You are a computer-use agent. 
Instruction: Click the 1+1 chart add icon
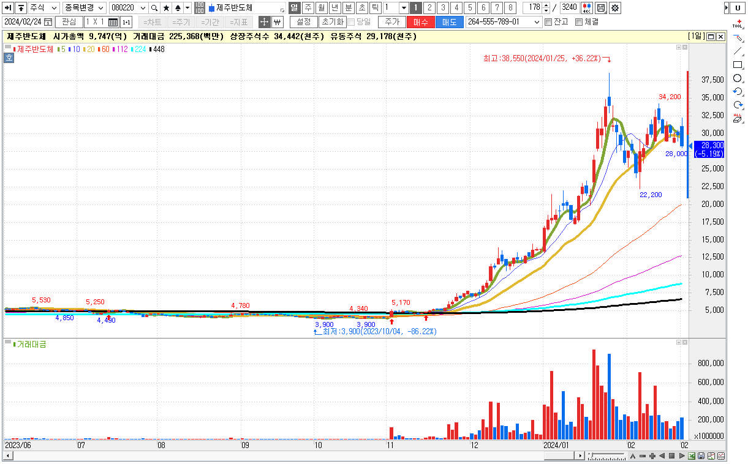[x=126, y=22]
